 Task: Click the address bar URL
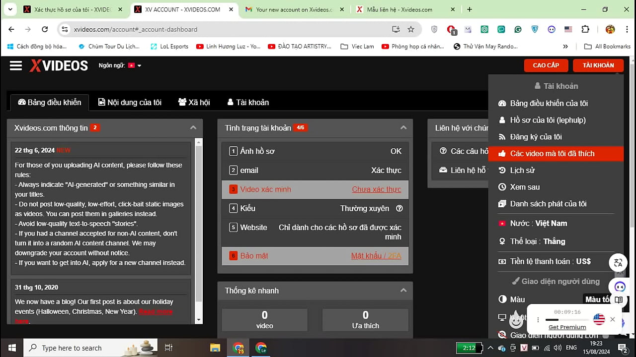tap(136, 29)
